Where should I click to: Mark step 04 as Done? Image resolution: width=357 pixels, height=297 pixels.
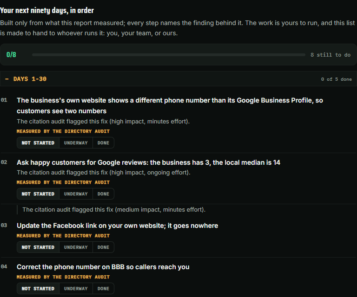pos(103,289)
